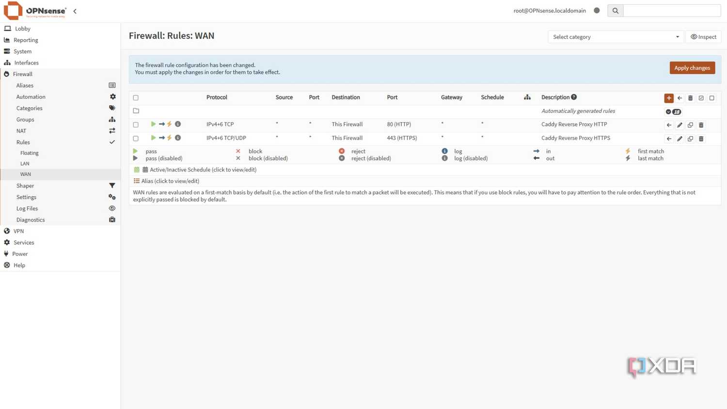Clone the Caddy Reverse Proxy HTTP rule

[690, 125]
